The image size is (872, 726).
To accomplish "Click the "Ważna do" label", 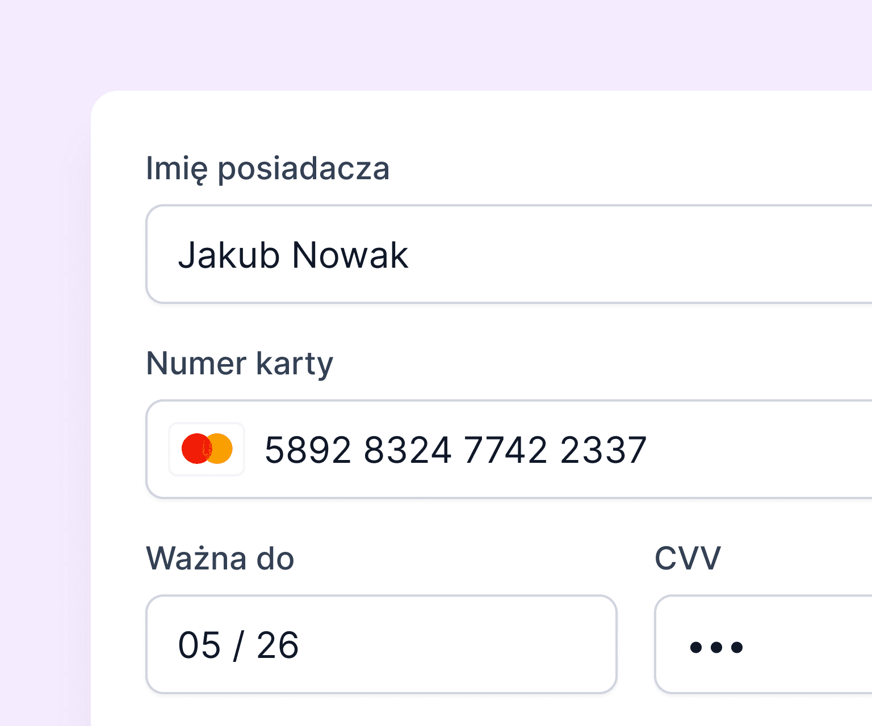I will click(x=220, y=559).
